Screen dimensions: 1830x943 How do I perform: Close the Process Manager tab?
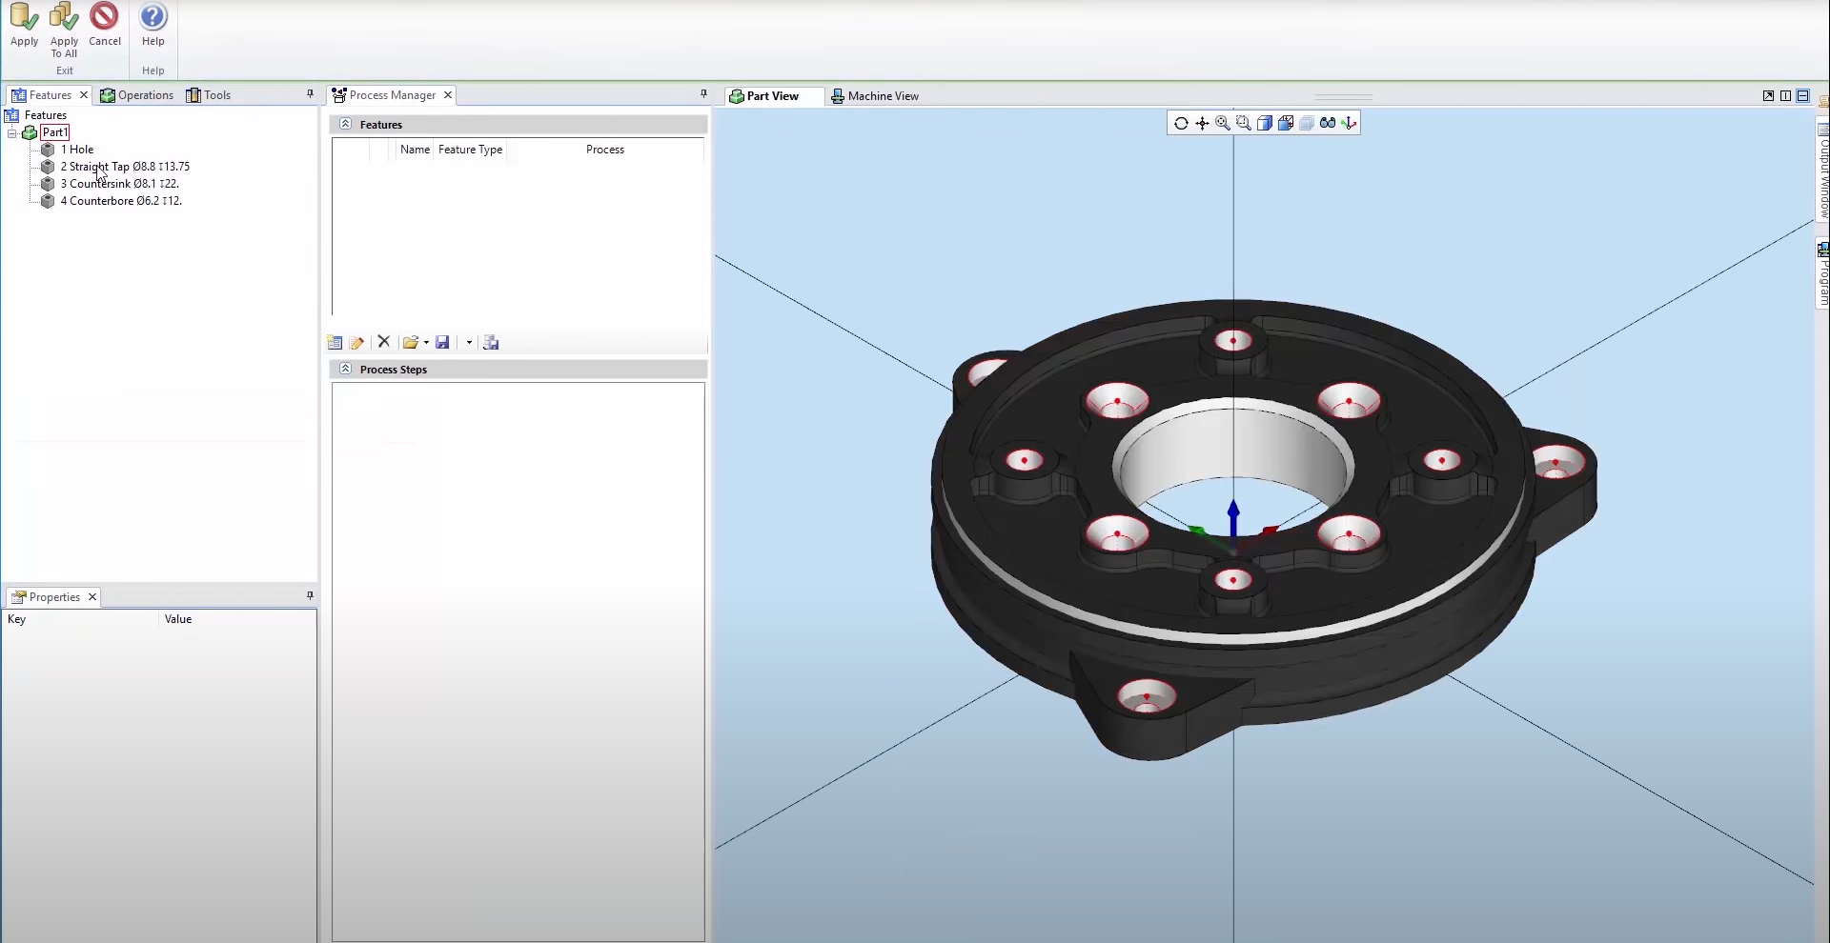coord(448,95)
